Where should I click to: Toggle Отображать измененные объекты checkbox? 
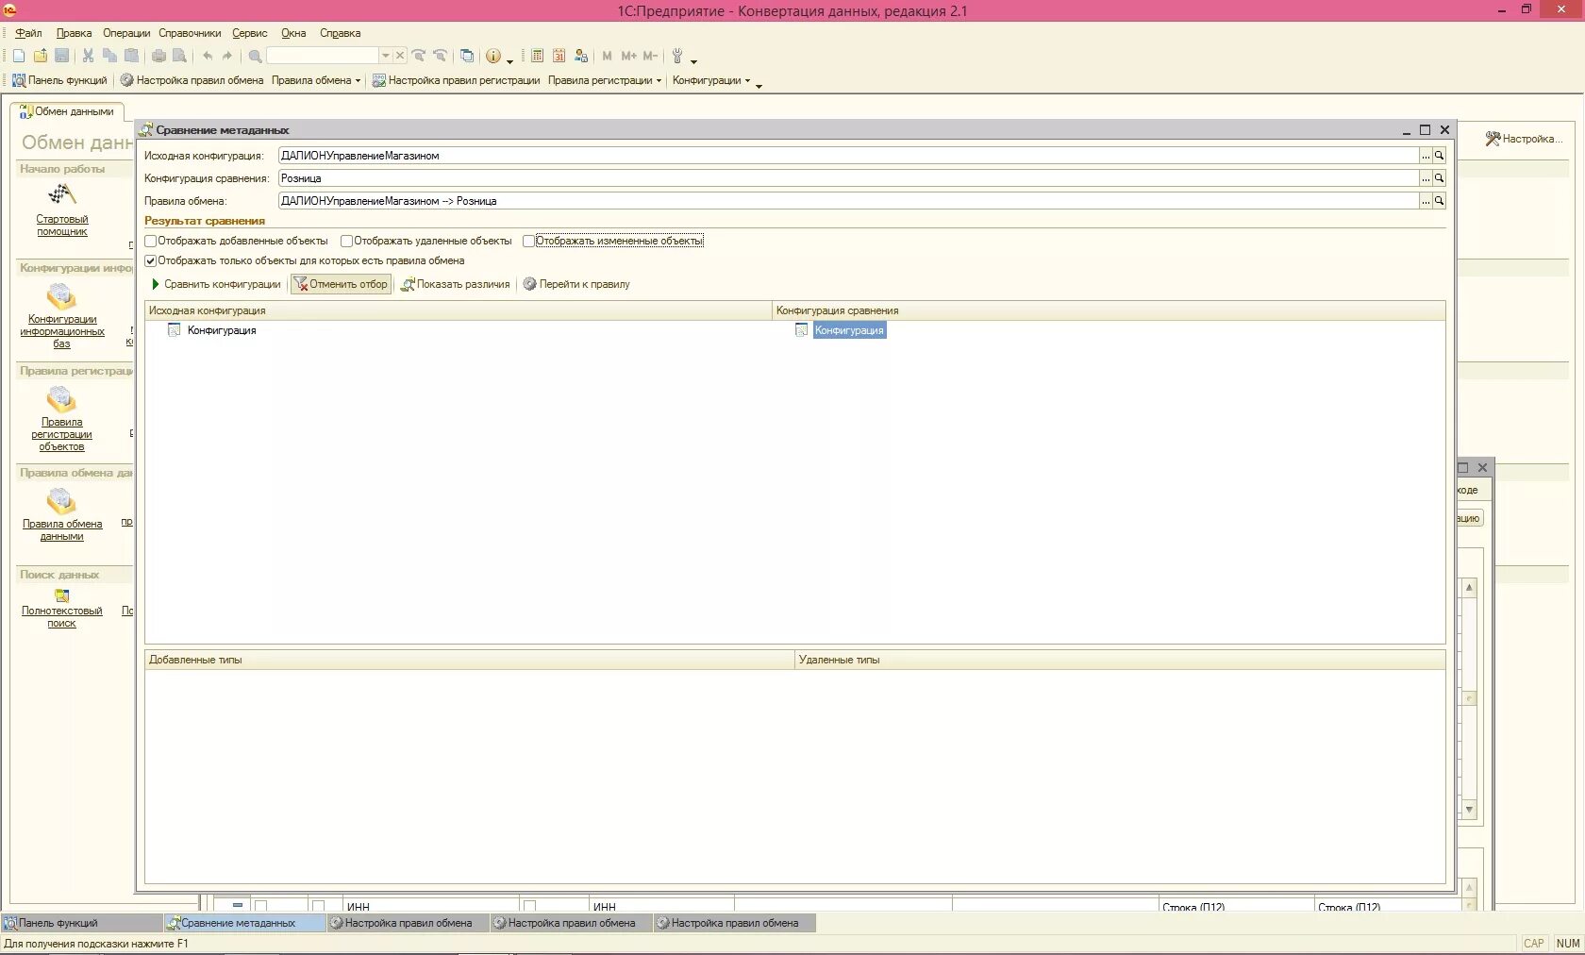coord(528,241)
